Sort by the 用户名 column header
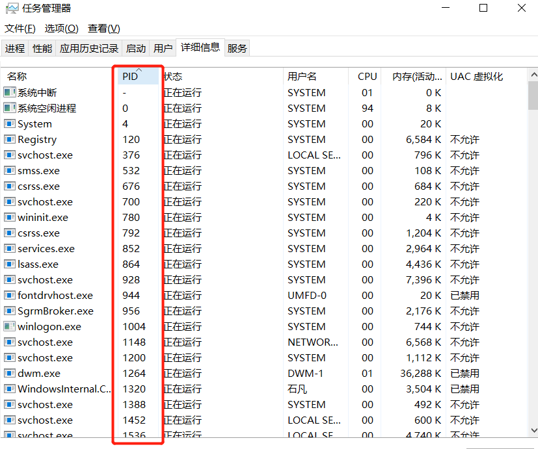The image size is (538, 449). [302, 77]
